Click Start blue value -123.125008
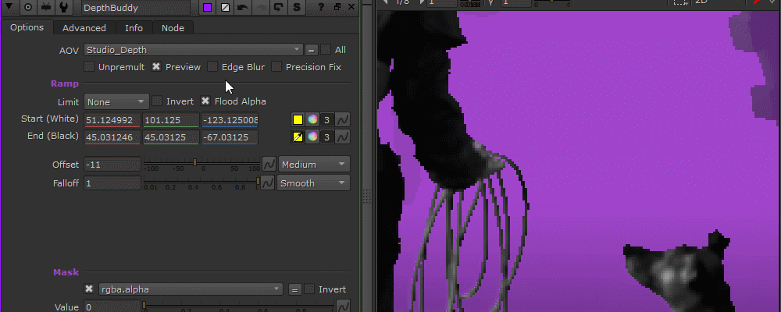The height and width of the screenshot is (312, 781). pos(230,120)
